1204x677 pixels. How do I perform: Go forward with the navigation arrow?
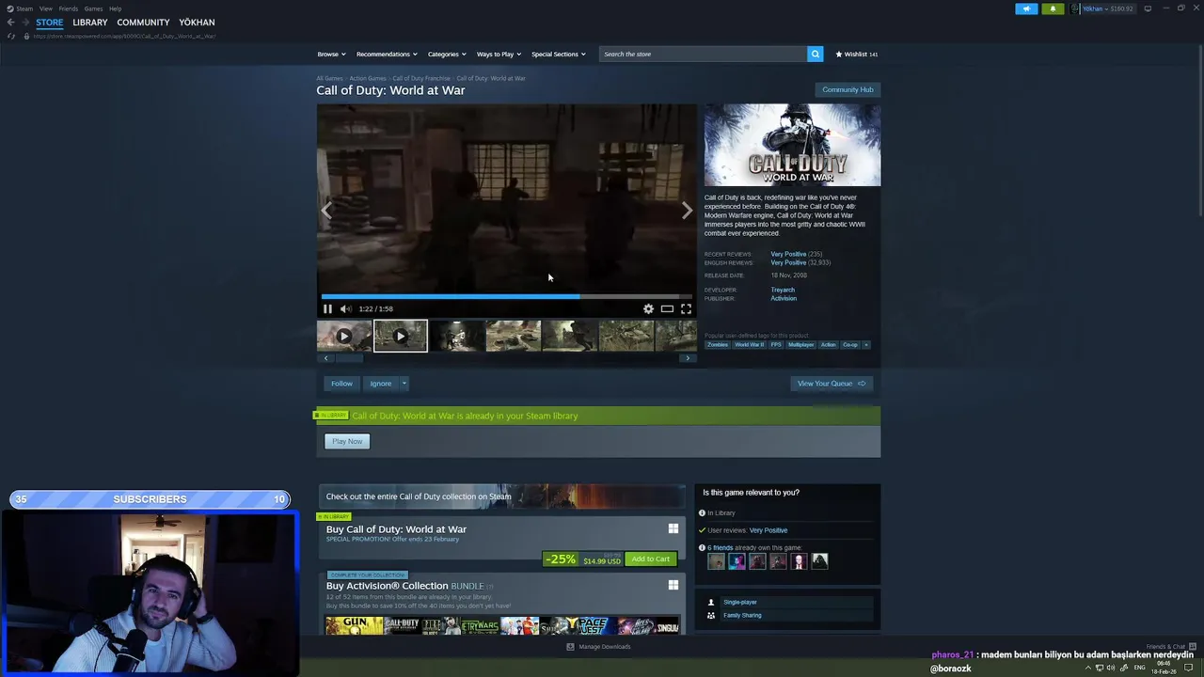coord(24,22)
